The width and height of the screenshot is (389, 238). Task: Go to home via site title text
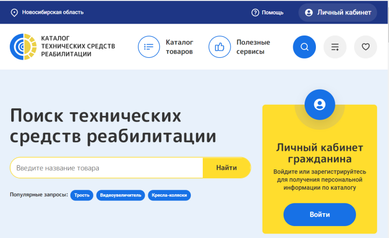click(78, 46)
